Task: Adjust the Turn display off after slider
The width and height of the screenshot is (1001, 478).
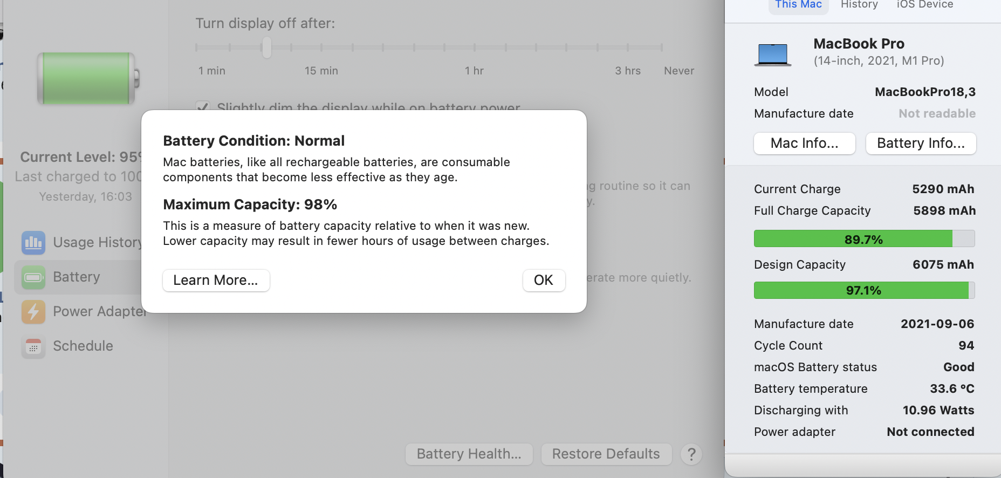Action: click(x=266, y=47)
